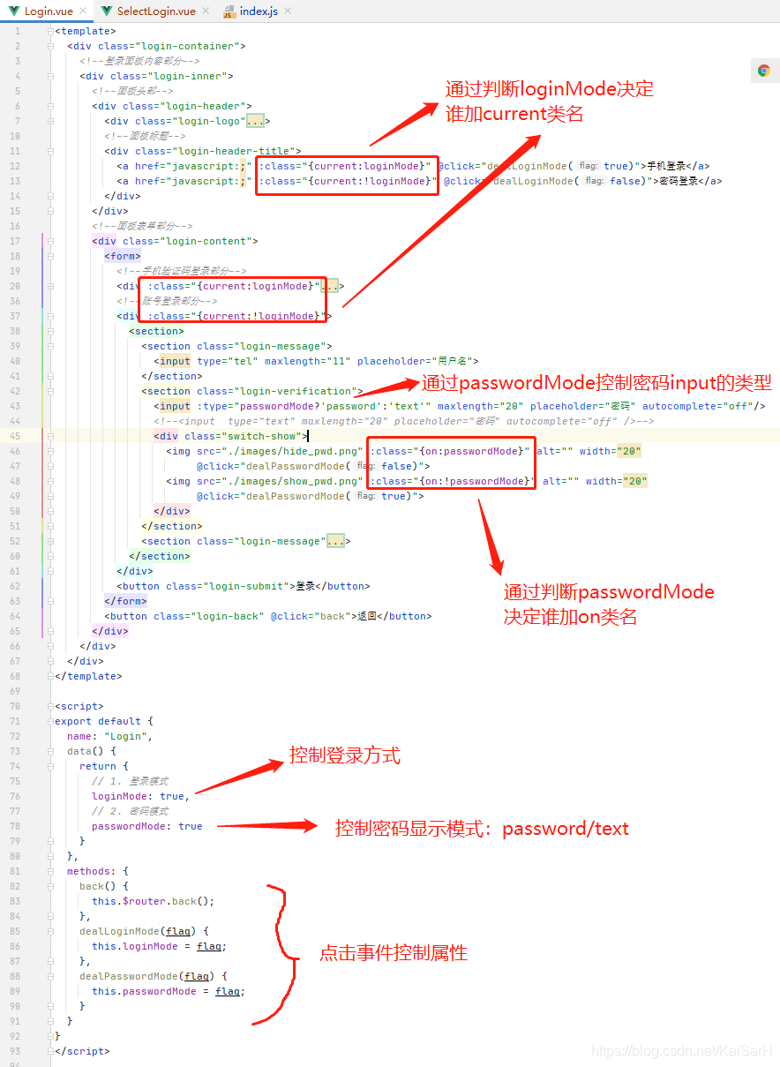Click the closing </script> tag
Viewport: 780px width, 1067px height.
82,1051
